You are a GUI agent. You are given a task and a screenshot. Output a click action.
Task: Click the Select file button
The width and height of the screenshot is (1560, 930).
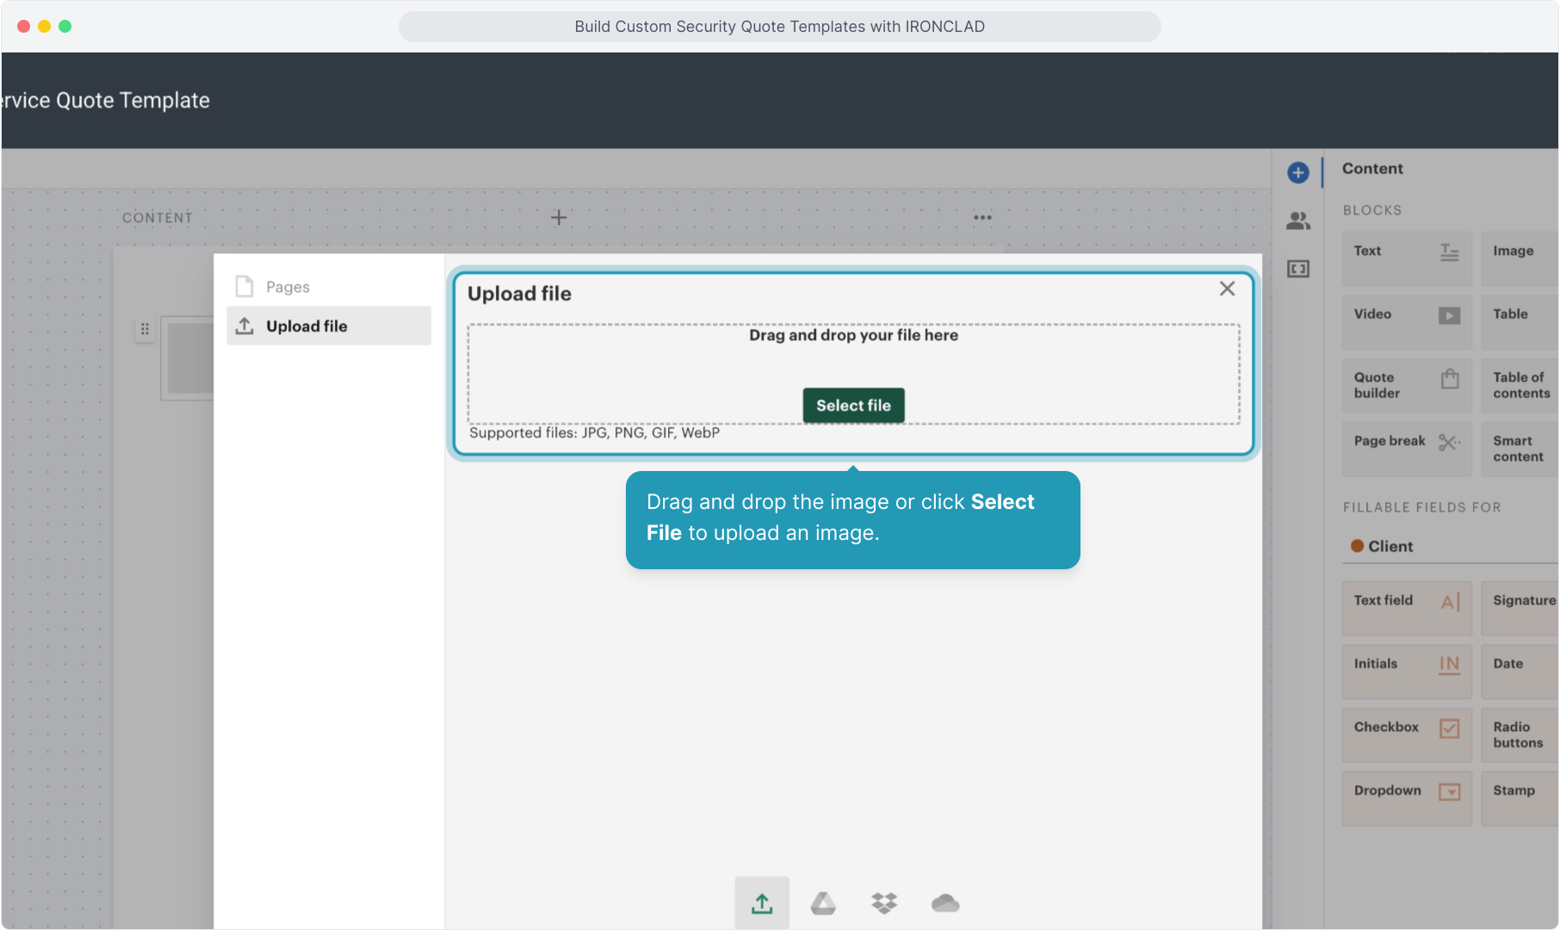click(852, 406)
